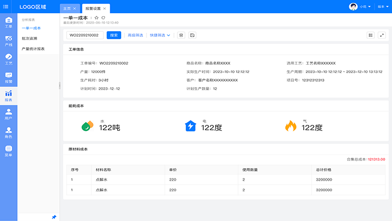Click the submenu panel collapse handle
The width and height of the screenshot is (392, 221).
(59, 85)
